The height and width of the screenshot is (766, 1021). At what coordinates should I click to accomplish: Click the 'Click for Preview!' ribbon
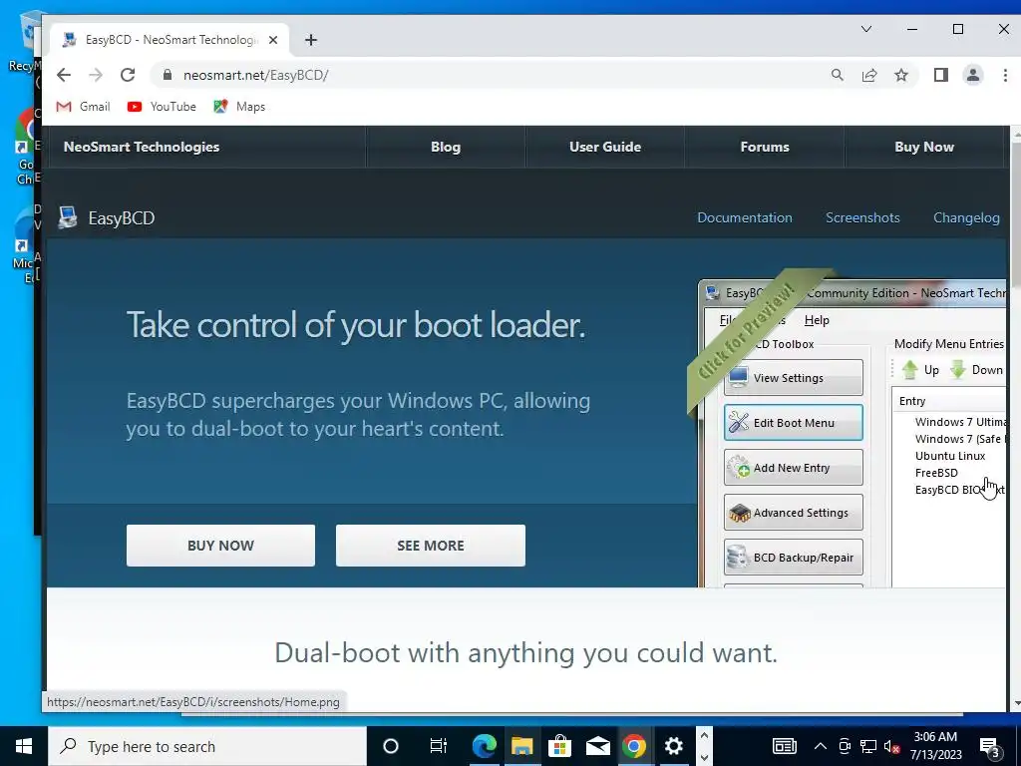(749, 331)
